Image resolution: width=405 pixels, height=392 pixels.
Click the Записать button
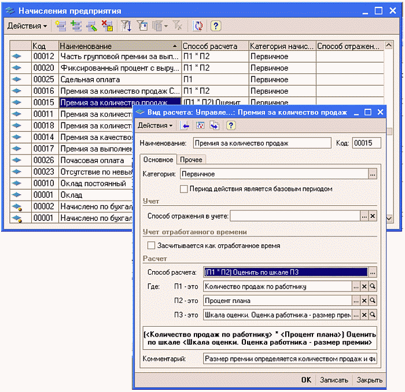pos(334,380)
